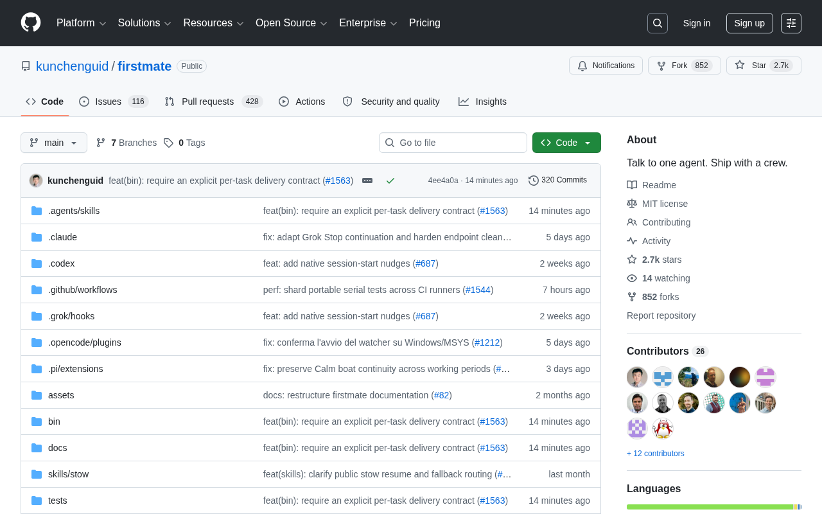Click the folder icon beside assets
The width and height of the screenshot is (822, 514).
click(x=37, y=395)
